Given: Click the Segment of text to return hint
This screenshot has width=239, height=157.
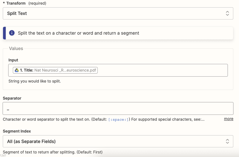Looking at the screenshot, I should tap(53, 152).
